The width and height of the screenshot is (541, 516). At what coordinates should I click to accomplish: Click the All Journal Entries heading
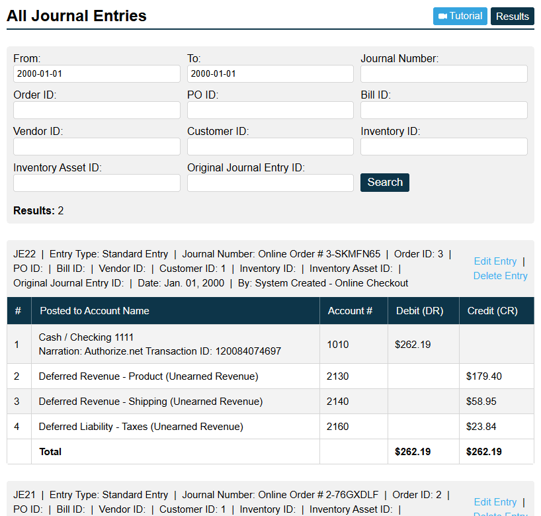tap(77, 16)
